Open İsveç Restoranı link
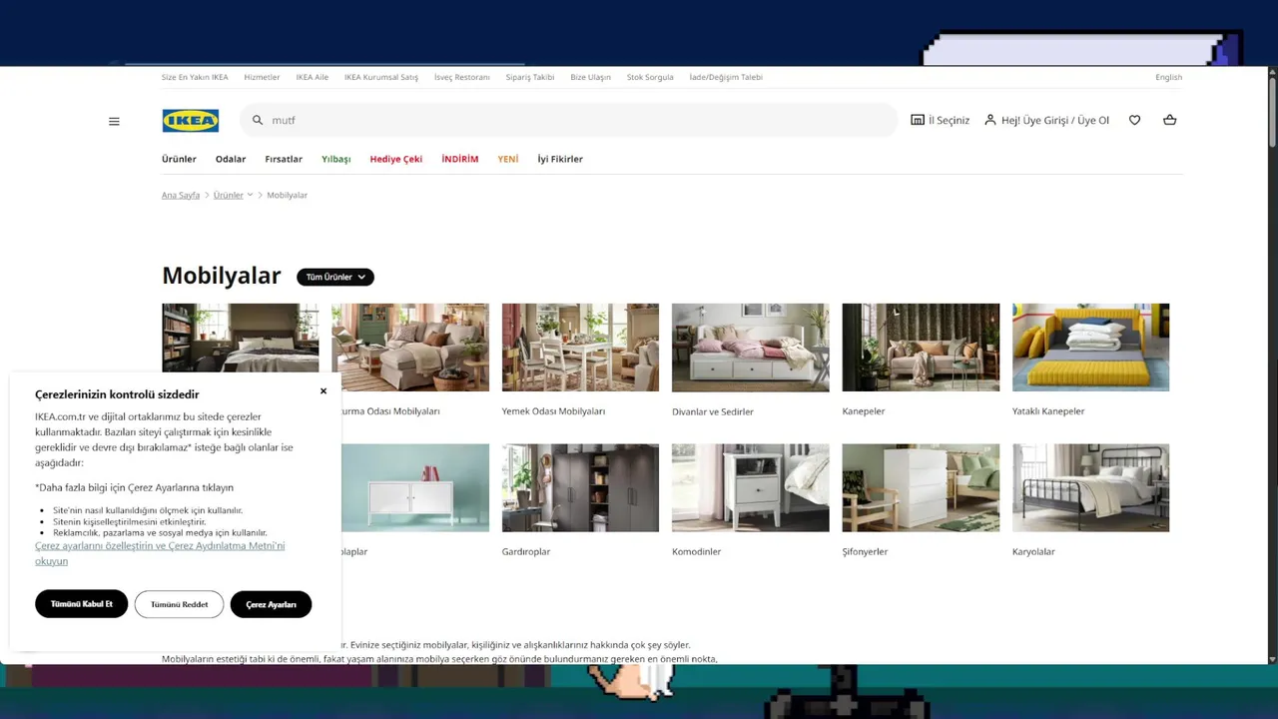The image size is (1278, 719). tap(462, 77)
